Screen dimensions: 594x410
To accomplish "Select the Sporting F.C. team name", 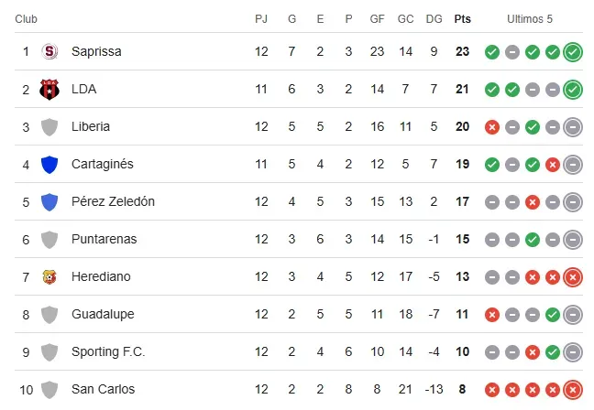I will tap(108, 351).
